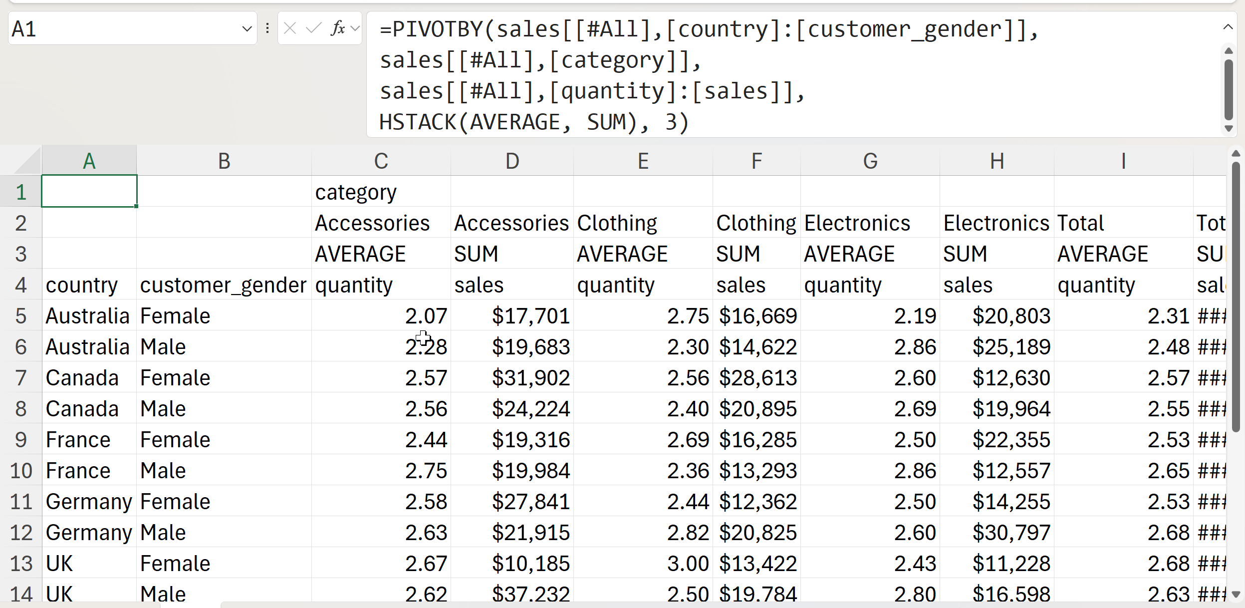Click the formula bar options dots
Viewport: 1245px width, 608px height.
(267, 28)
